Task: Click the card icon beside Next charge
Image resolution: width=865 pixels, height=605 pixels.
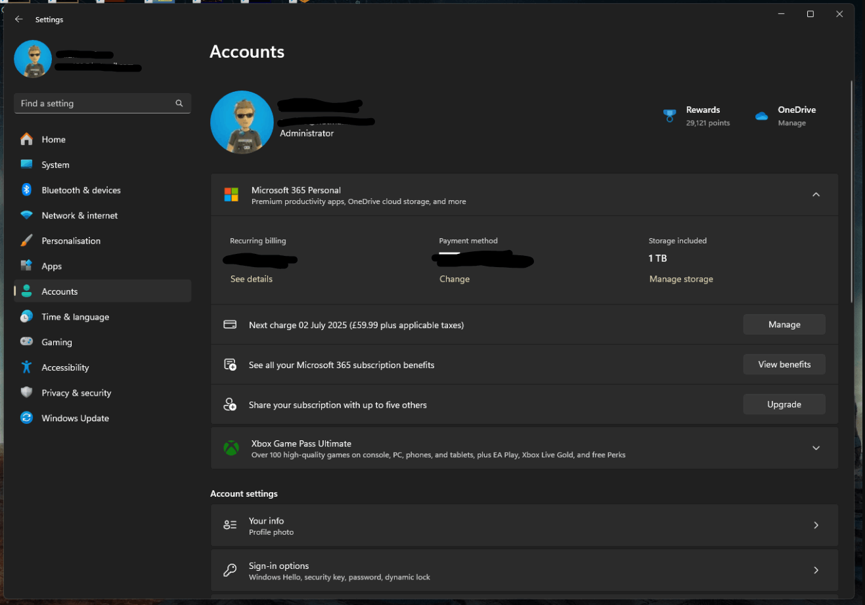Action: pos(230,325)
